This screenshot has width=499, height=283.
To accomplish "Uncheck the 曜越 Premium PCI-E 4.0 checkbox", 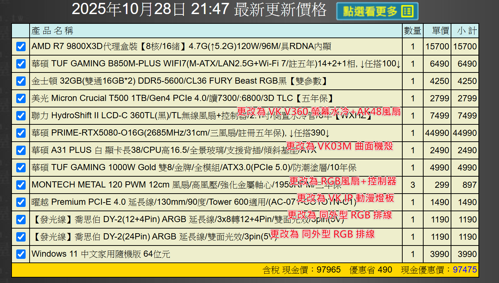I will click(x=21, y=202).
